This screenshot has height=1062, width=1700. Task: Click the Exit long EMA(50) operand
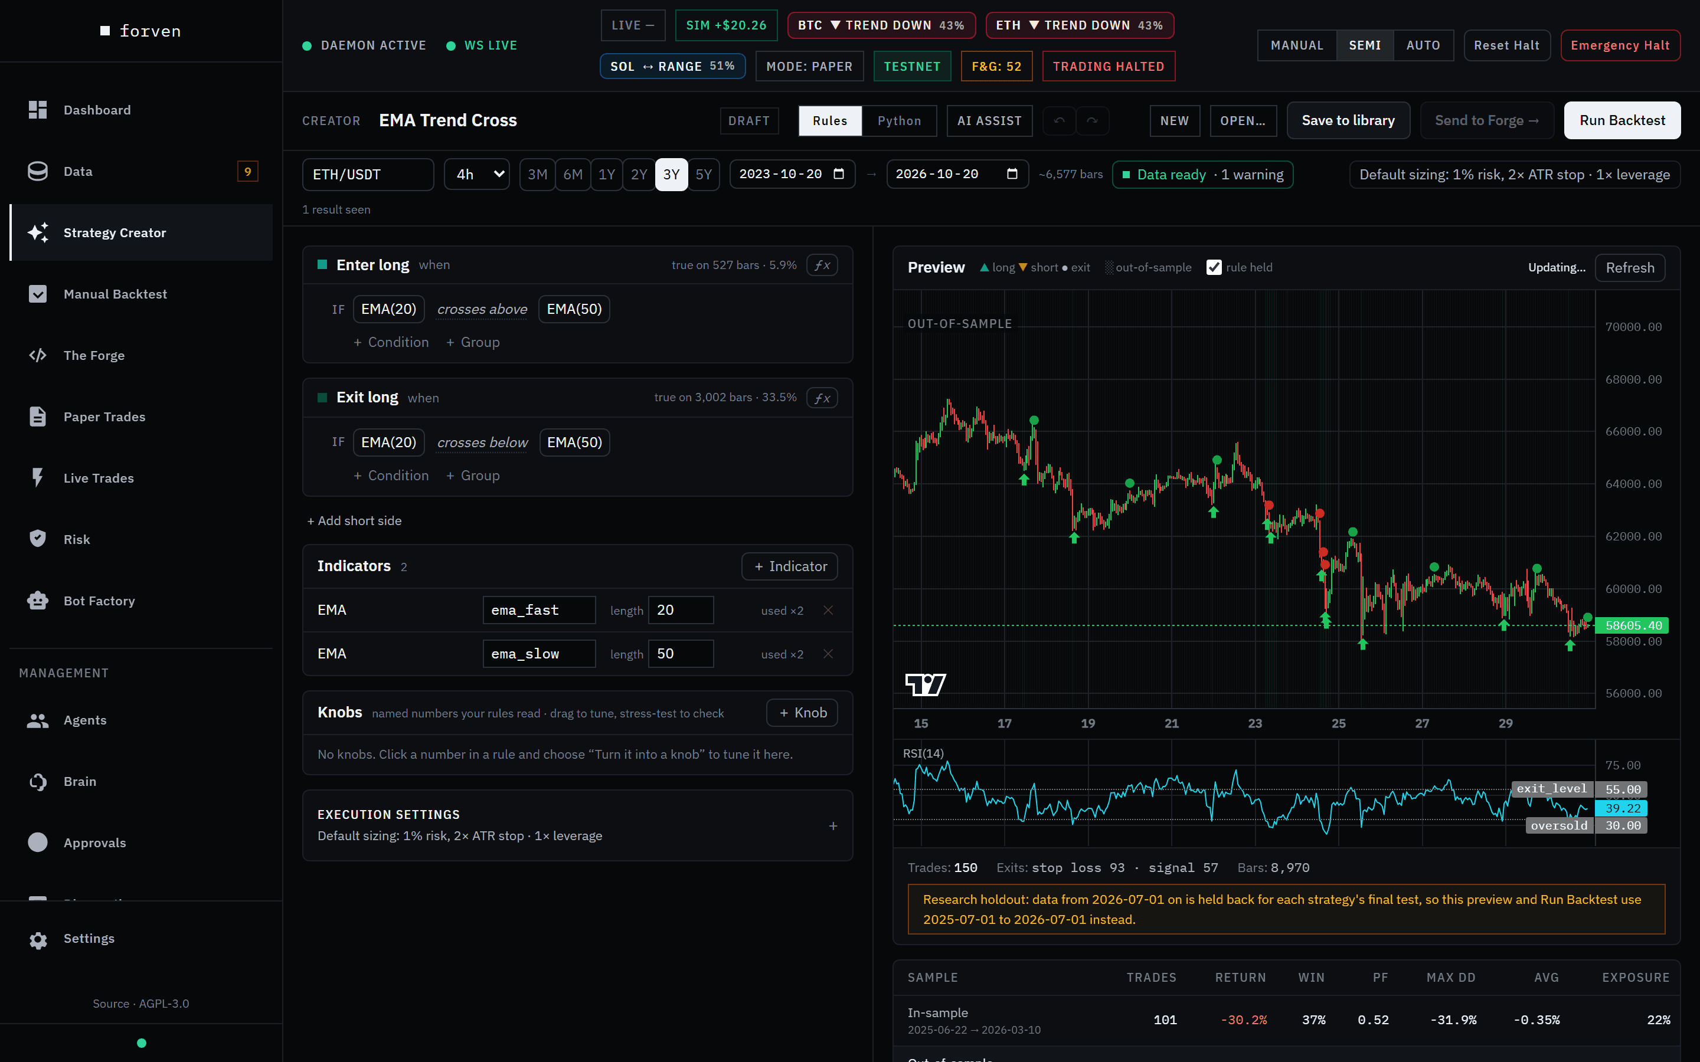(x=574, y=442)
